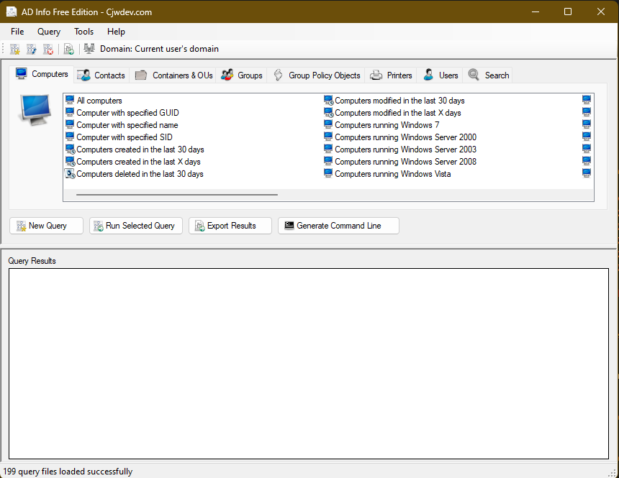
Task: Click the AD Info app icon in title bar
Action: coord(12,12)
